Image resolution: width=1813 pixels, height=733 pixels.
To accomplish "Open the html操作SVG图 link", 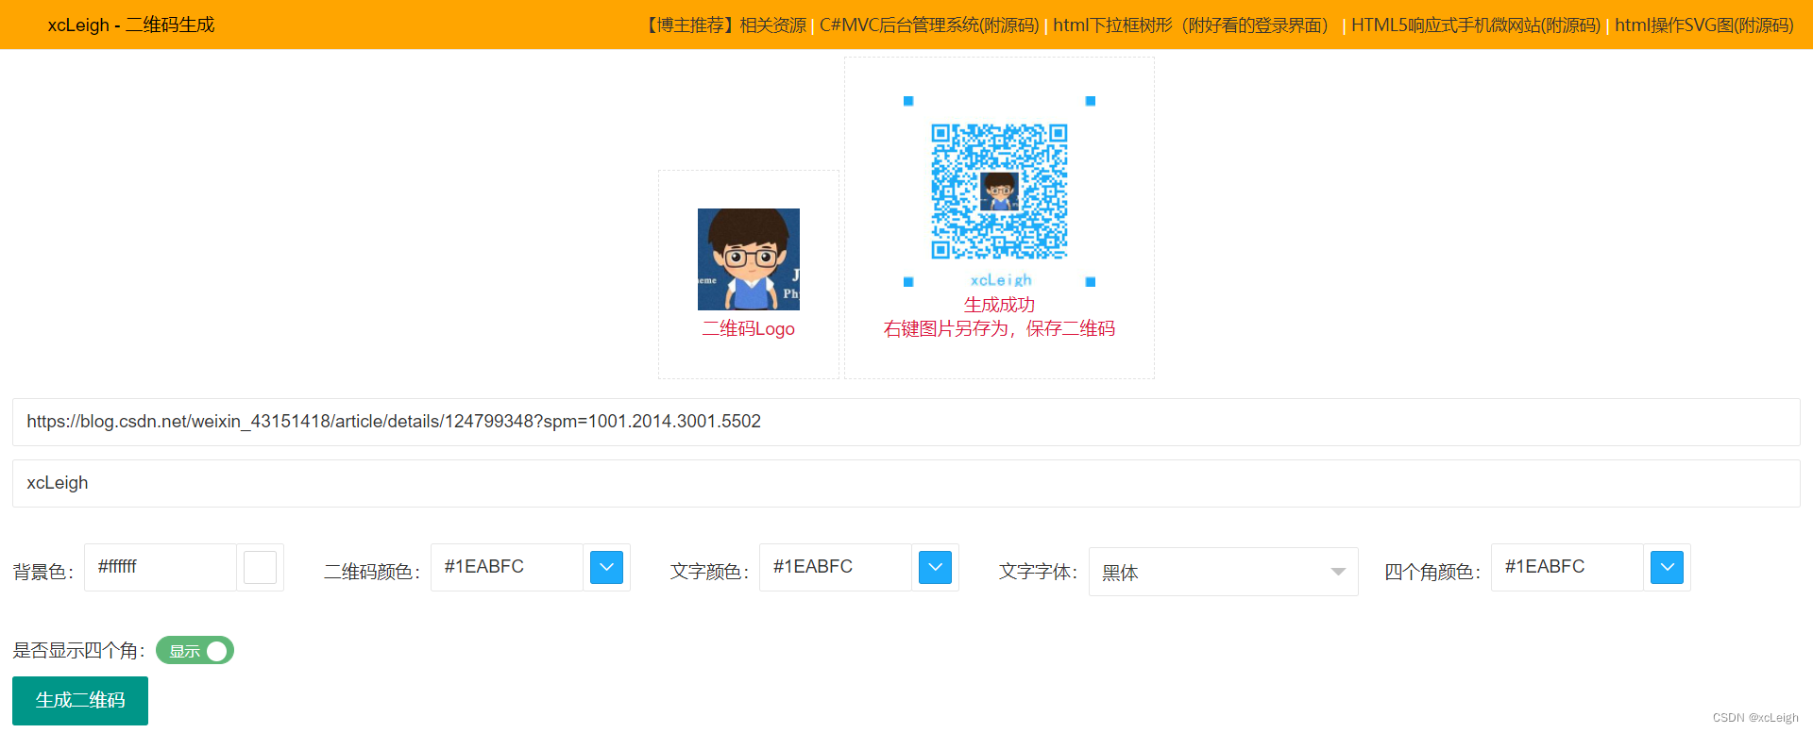I will coord(1704,25).
